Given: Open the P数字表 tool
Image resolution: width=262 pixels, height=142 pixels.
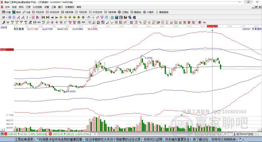Looking at the screenshot, I should click(67, 12).
